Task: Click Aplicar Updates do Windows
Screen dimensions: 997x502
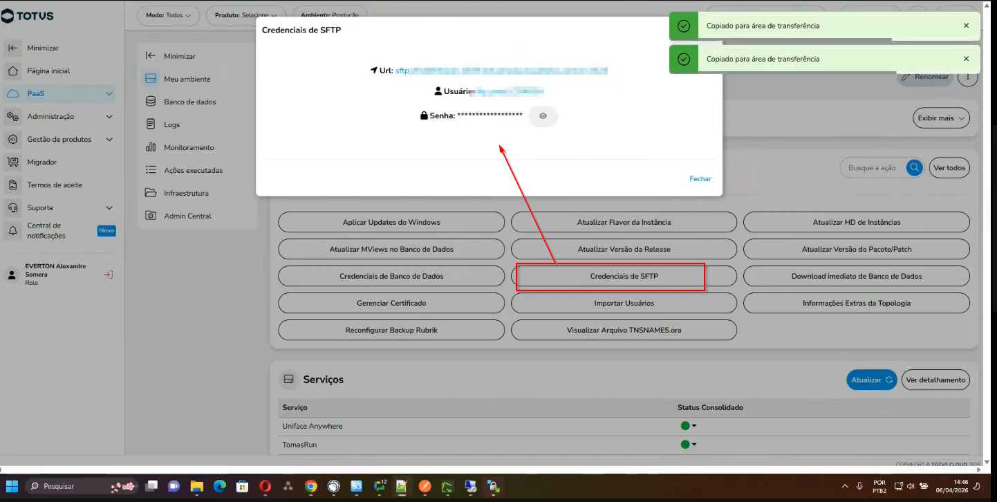Action: pos(391,222)
